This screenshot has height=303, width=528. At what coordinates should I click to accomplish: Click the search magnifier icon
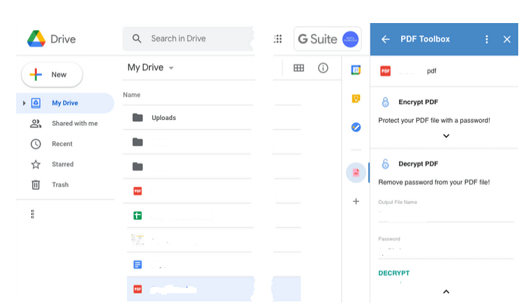pos(137,38)
